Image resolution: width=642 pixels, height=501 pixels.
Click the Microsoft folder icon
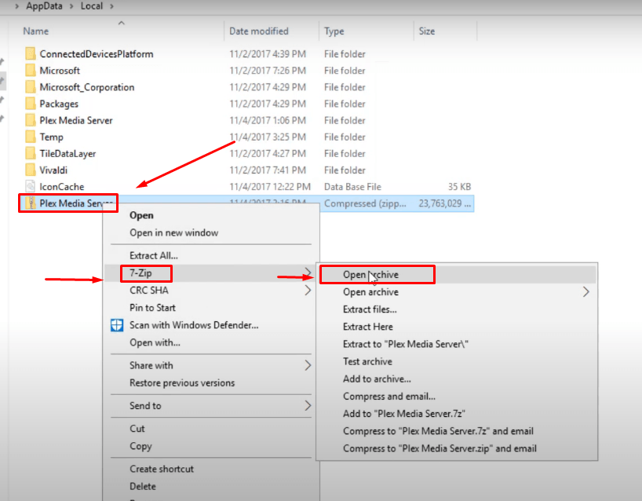click(31, 71)
